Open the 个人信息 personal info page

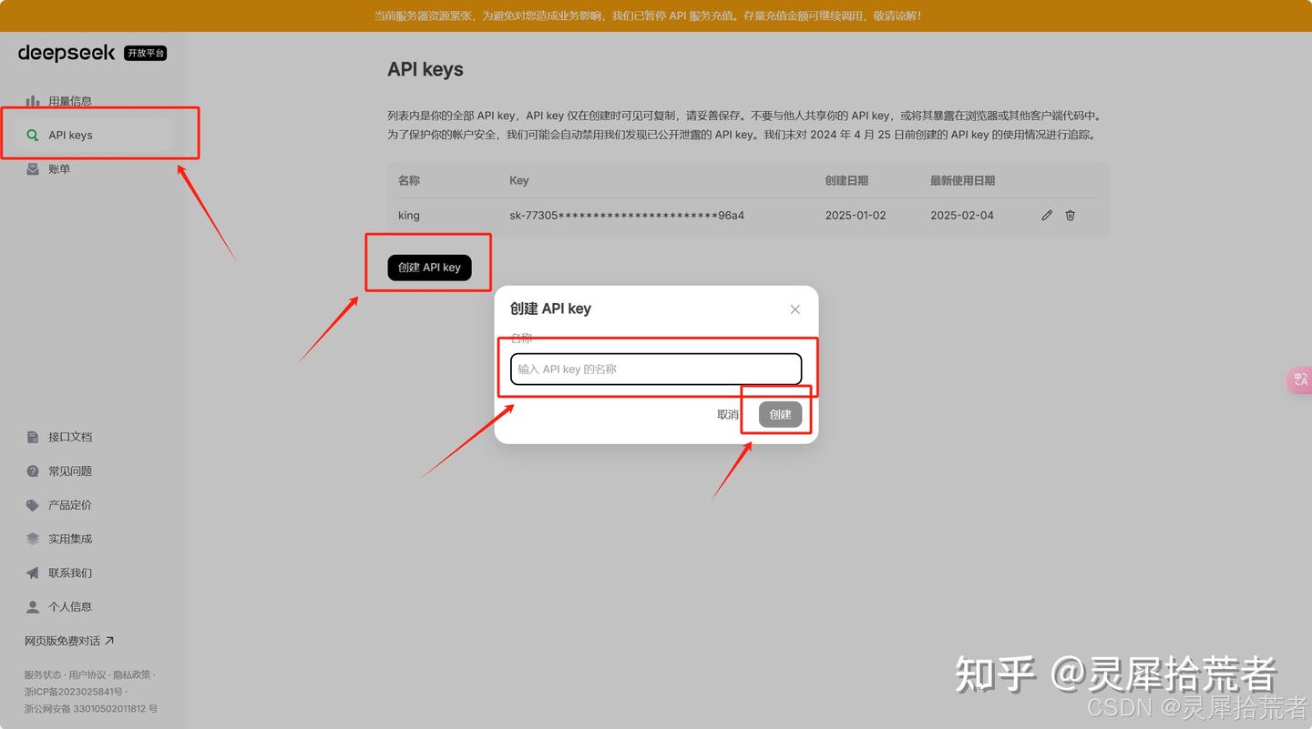click(x=68, y=606)
